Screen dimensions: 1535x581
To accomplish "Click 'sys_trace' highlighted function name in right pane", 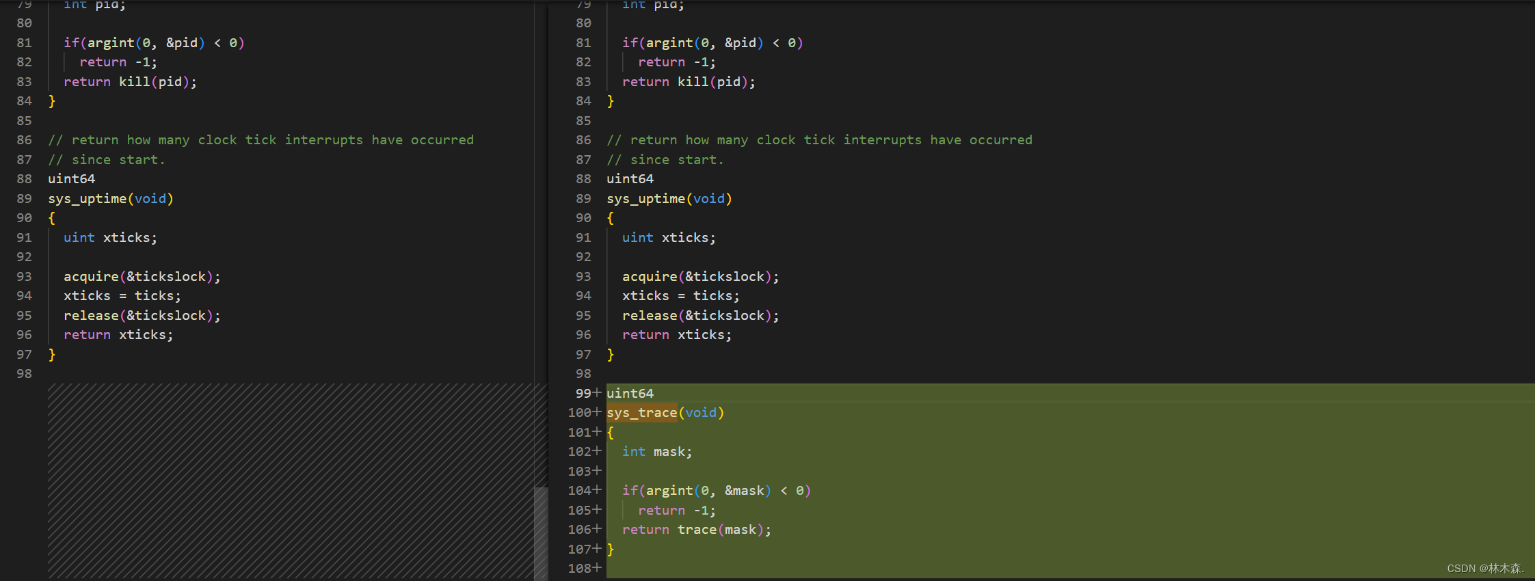I will click(641, 412).
